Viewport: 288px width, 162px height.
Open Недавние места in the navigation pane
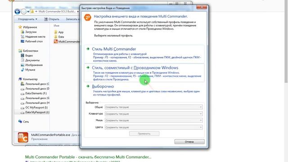pos(35,37)
